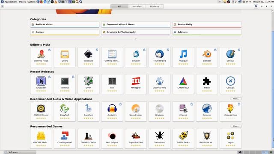Open the Rosegarden app tile
This screenshot has height=154, width=274.
[x=230, y=111]
